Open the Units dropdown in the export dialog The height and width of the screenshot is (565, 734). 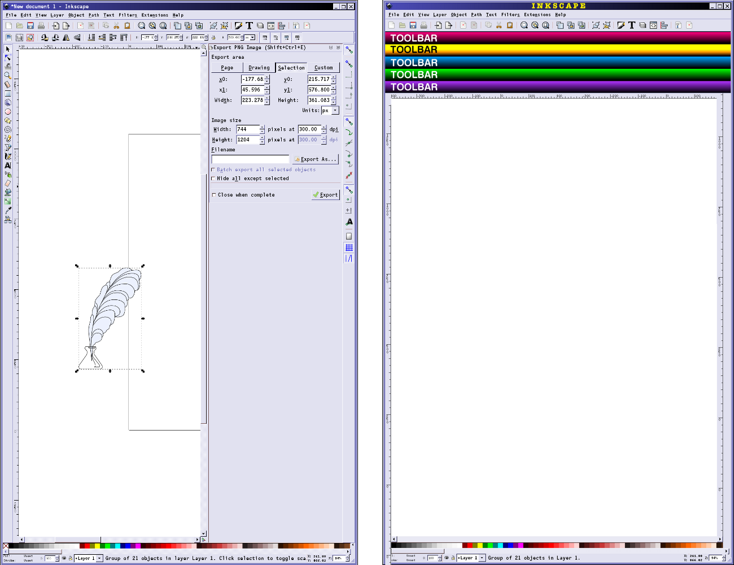329,110
